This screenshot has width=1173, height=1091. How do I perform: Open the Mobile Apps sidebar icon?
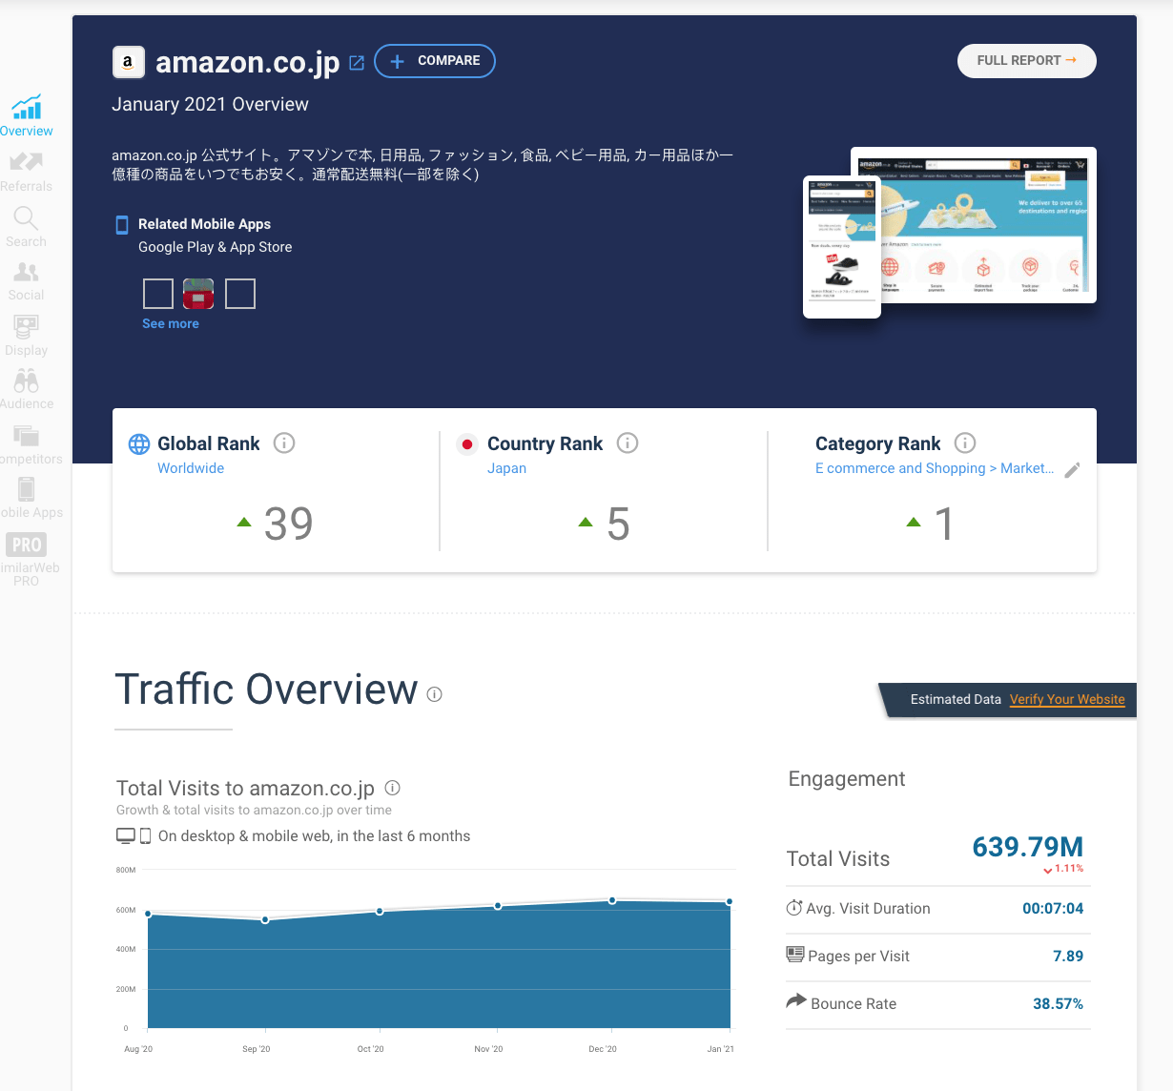[27, 489]
